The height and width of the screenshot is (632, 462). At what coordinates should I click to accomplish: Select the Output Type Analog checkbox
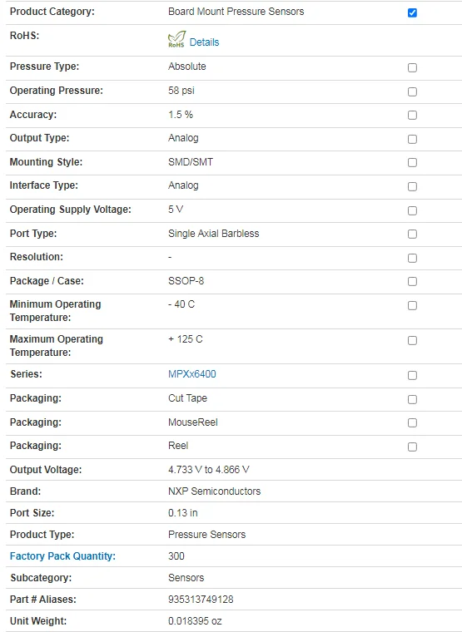(412, 140)
